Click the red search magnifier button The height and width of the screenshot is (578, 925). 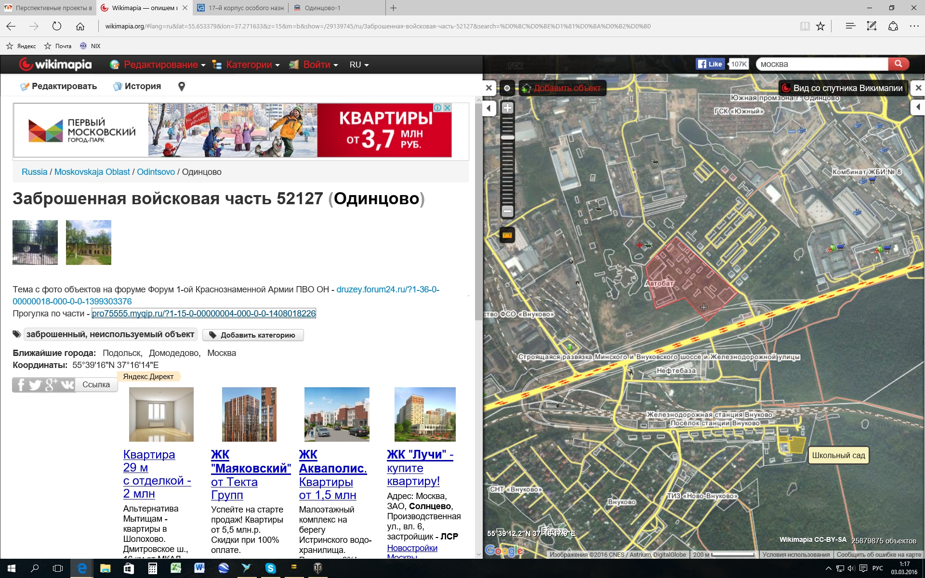pyautogui.click(x=898, y=64)
